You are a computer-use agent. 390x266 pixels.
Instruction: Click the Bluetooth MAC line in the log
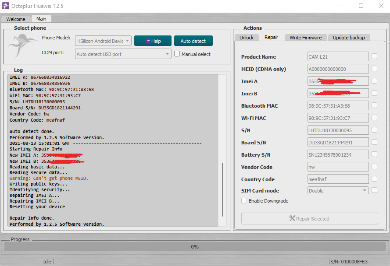pyautogui.click(x=52, y=89)
